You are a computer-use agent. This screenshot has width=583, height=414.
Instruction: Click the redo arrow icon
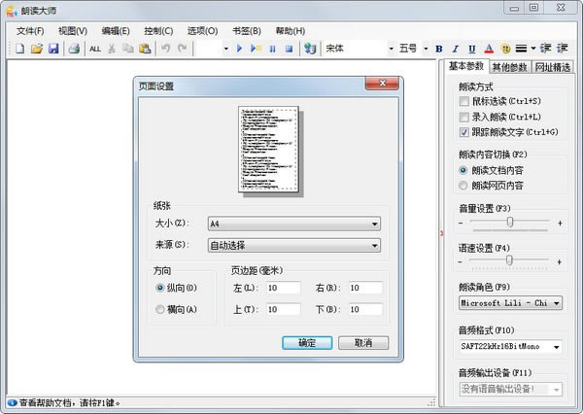click(183, 49)
